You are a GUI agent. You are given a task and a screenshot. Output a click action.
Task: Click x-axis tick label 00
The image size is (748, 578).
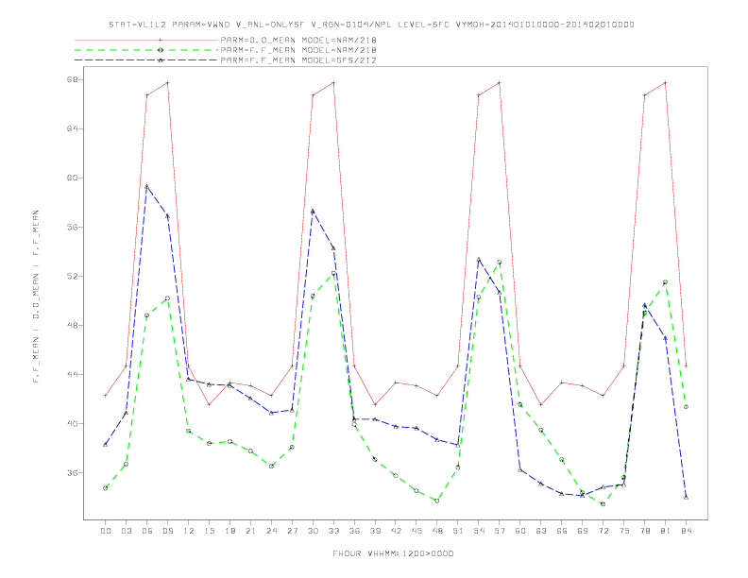point(106,531)
